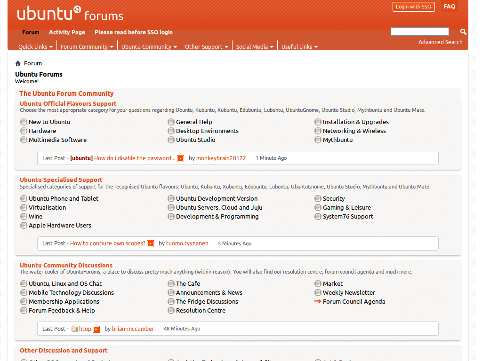Image resolution: width=482 pixels, height=361 pixels.
Task: Select the Forum tab
Action: pos(31,32)
